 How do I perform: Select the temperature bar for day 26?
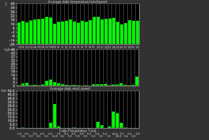click(x=122, y=34)
